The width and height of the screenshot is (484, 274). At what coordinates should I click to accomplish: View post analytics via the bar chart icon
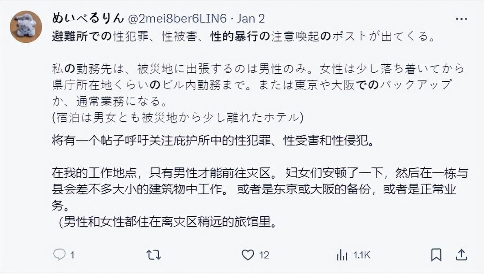[342, 255]
